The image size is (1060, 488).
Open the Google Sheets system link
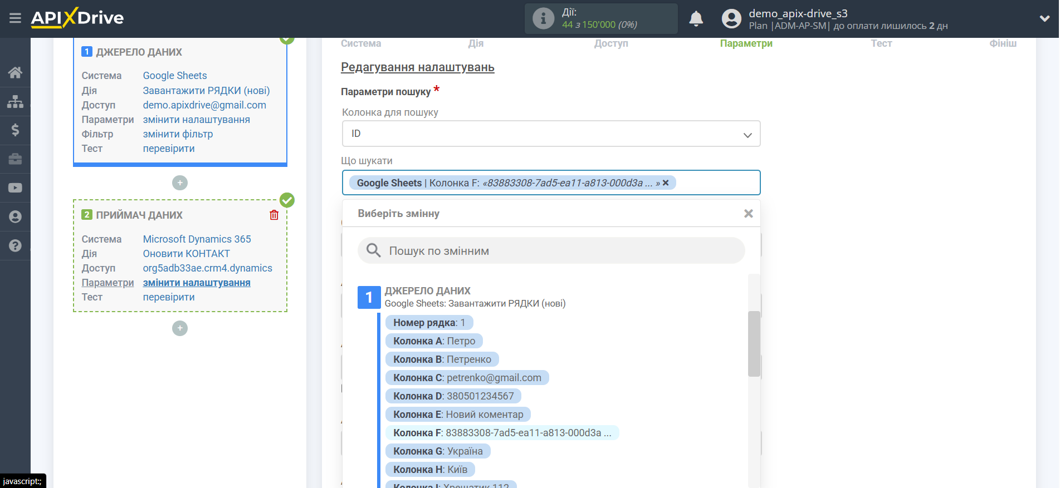175,76
